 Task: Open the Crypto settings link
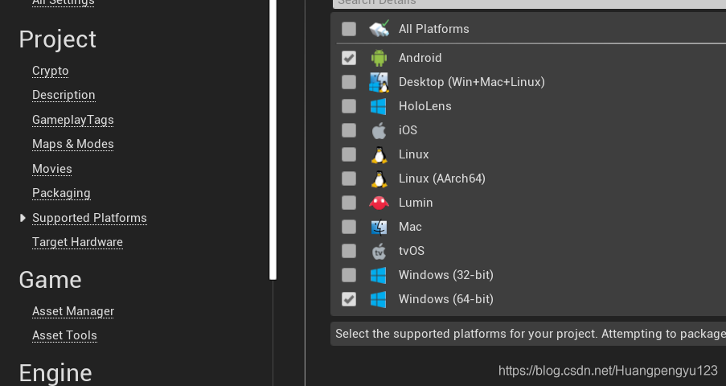(x=51, y=71)
